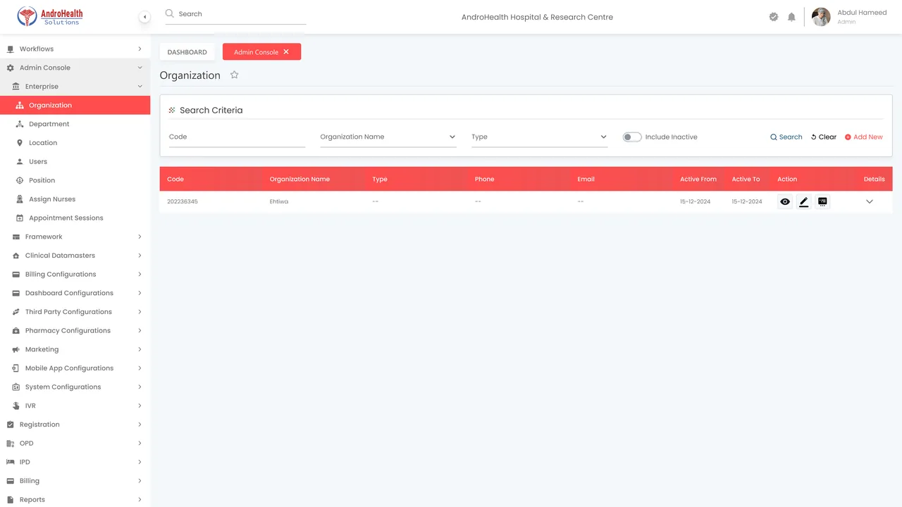
Task: Click the Assign Nurses sidebar icon
Action: (20, 199)
